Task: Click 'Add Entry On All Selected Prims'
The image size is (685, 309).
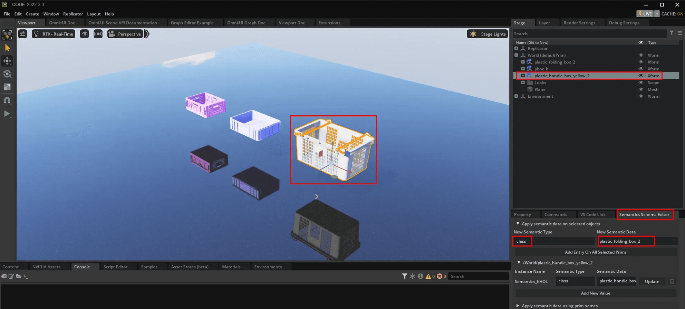Action: pyautogui.click(x=595, y=252)
